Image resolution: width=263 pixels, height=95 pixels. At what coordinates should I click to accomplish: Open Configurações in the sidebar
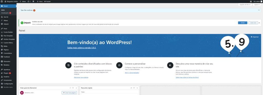click(x=8, y=84)
